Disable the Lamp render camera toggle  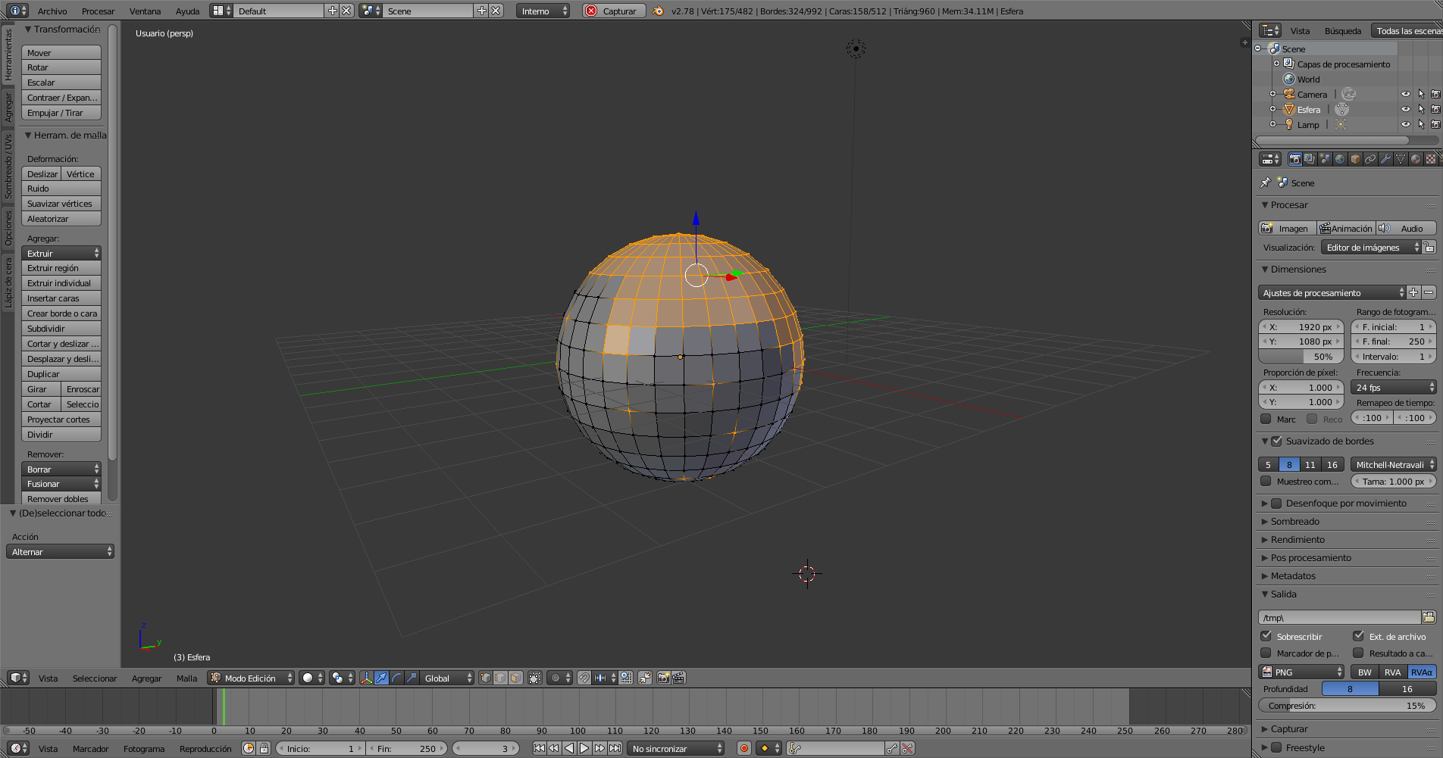pos(1435,125)
